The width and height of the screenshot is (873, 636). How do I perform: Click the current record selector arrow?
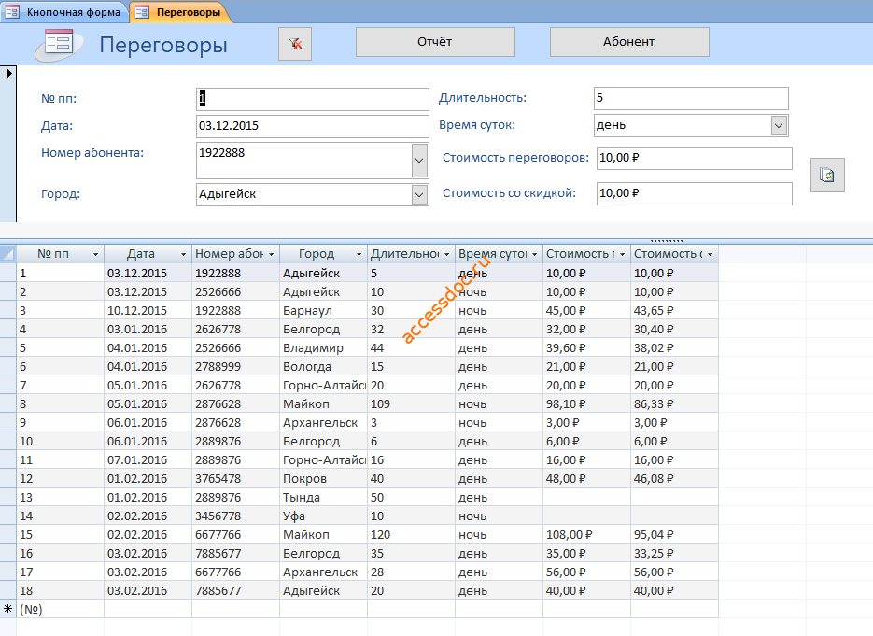point(8,73)
